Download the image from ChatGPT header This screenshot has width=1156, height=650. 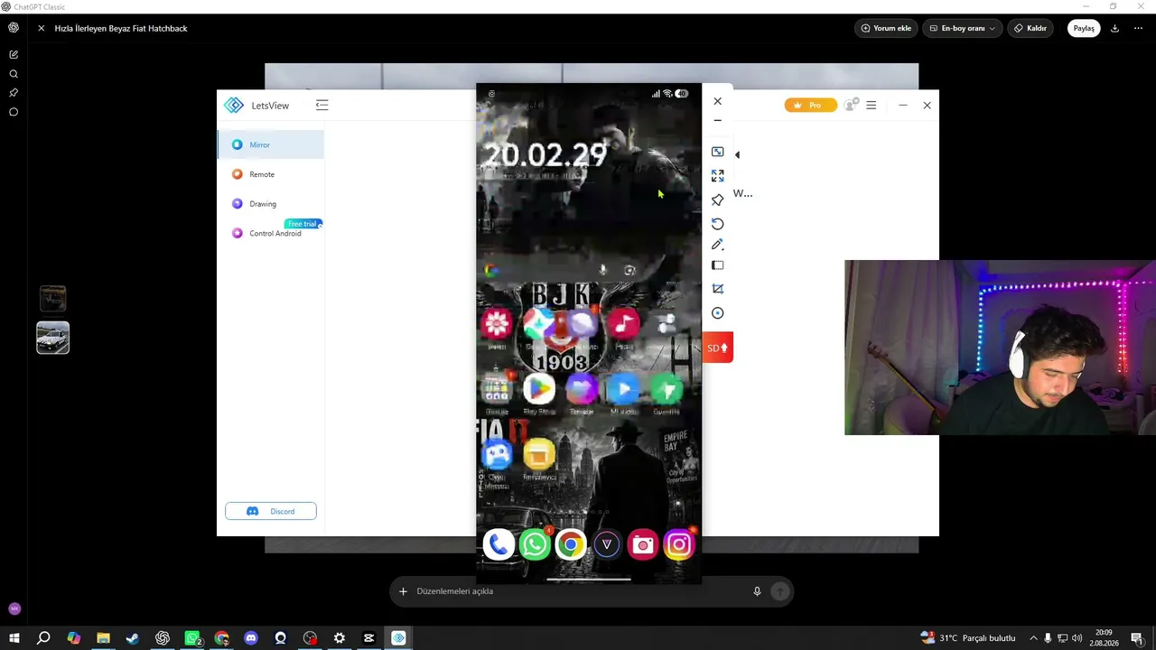(1114, 28)
